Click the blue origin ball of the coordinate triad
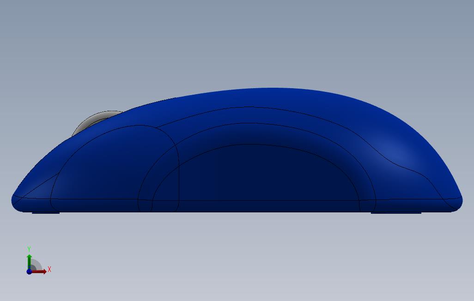The width and height of the screenshot is (474, 301). tap(29, 271)
